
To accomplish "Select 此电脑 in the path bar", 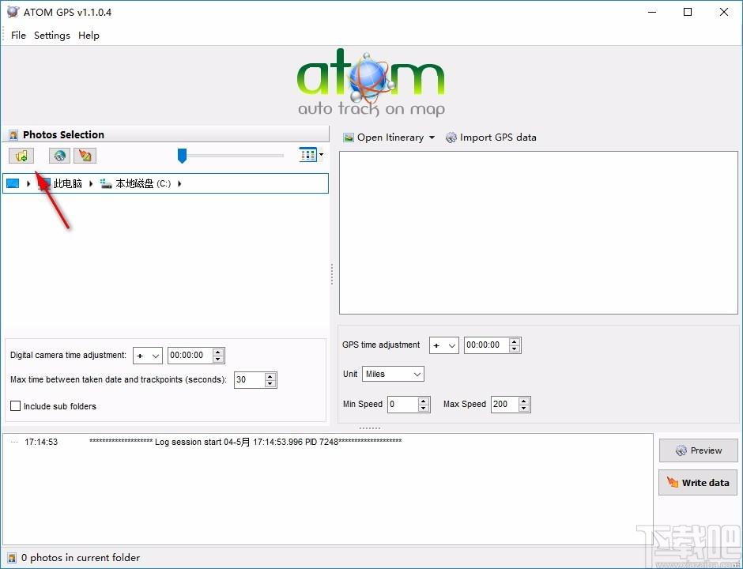I will coord(67,183).
